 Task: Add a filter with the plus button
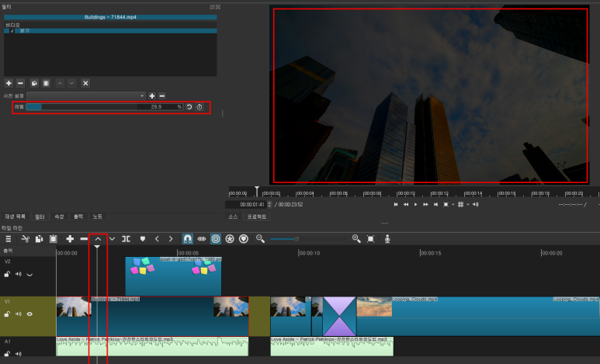tap(9, 83)
